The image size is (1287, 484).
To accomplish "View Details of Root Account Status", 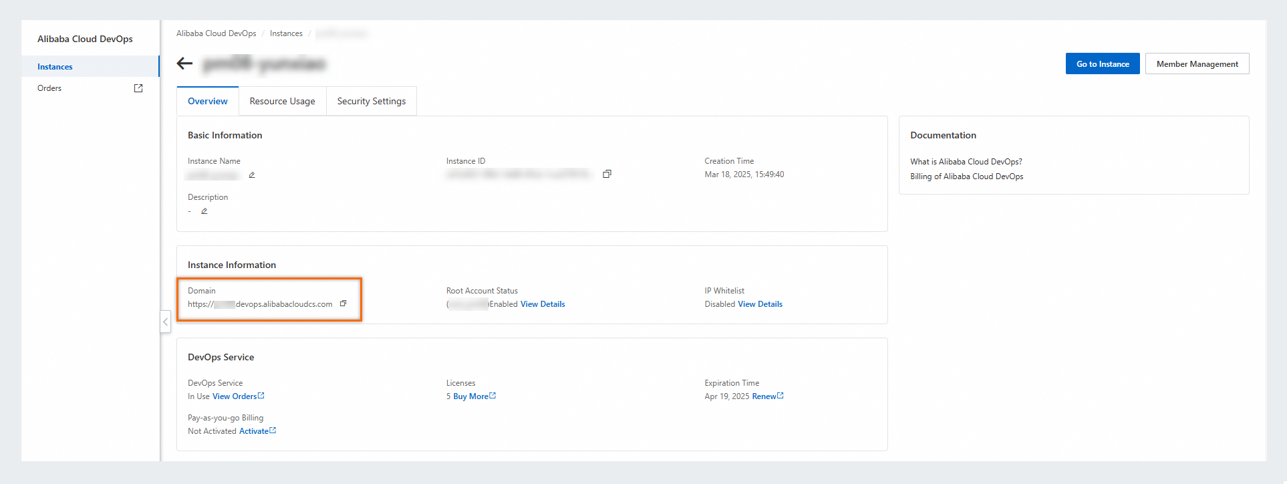I will 543,304.
